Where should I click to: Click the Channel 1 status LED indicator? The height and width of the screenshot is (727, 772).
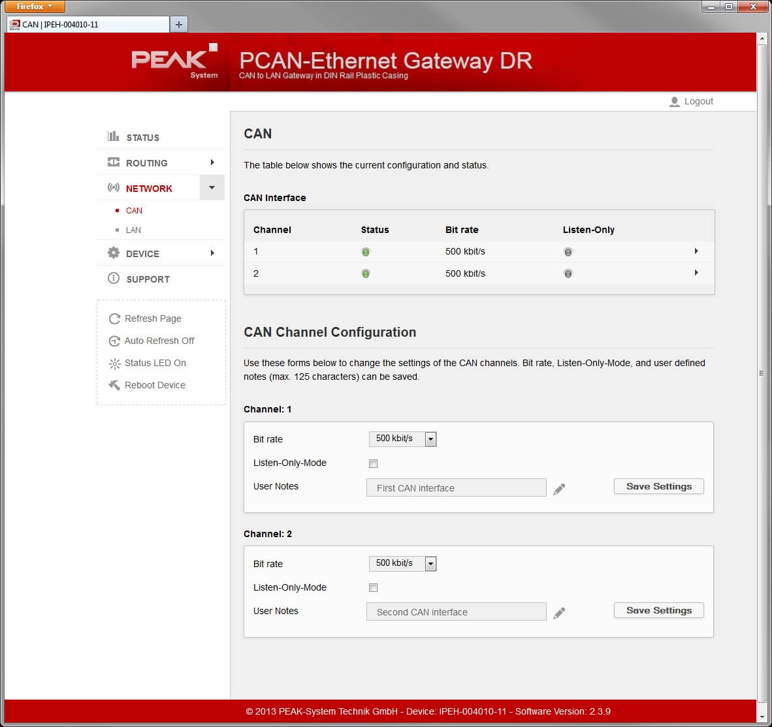(365, 252)
